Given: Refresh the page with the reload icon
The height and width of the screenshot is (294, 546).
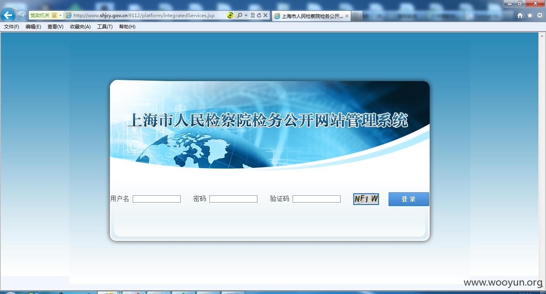Looking at the screenshot, I should tap(259, 15).
